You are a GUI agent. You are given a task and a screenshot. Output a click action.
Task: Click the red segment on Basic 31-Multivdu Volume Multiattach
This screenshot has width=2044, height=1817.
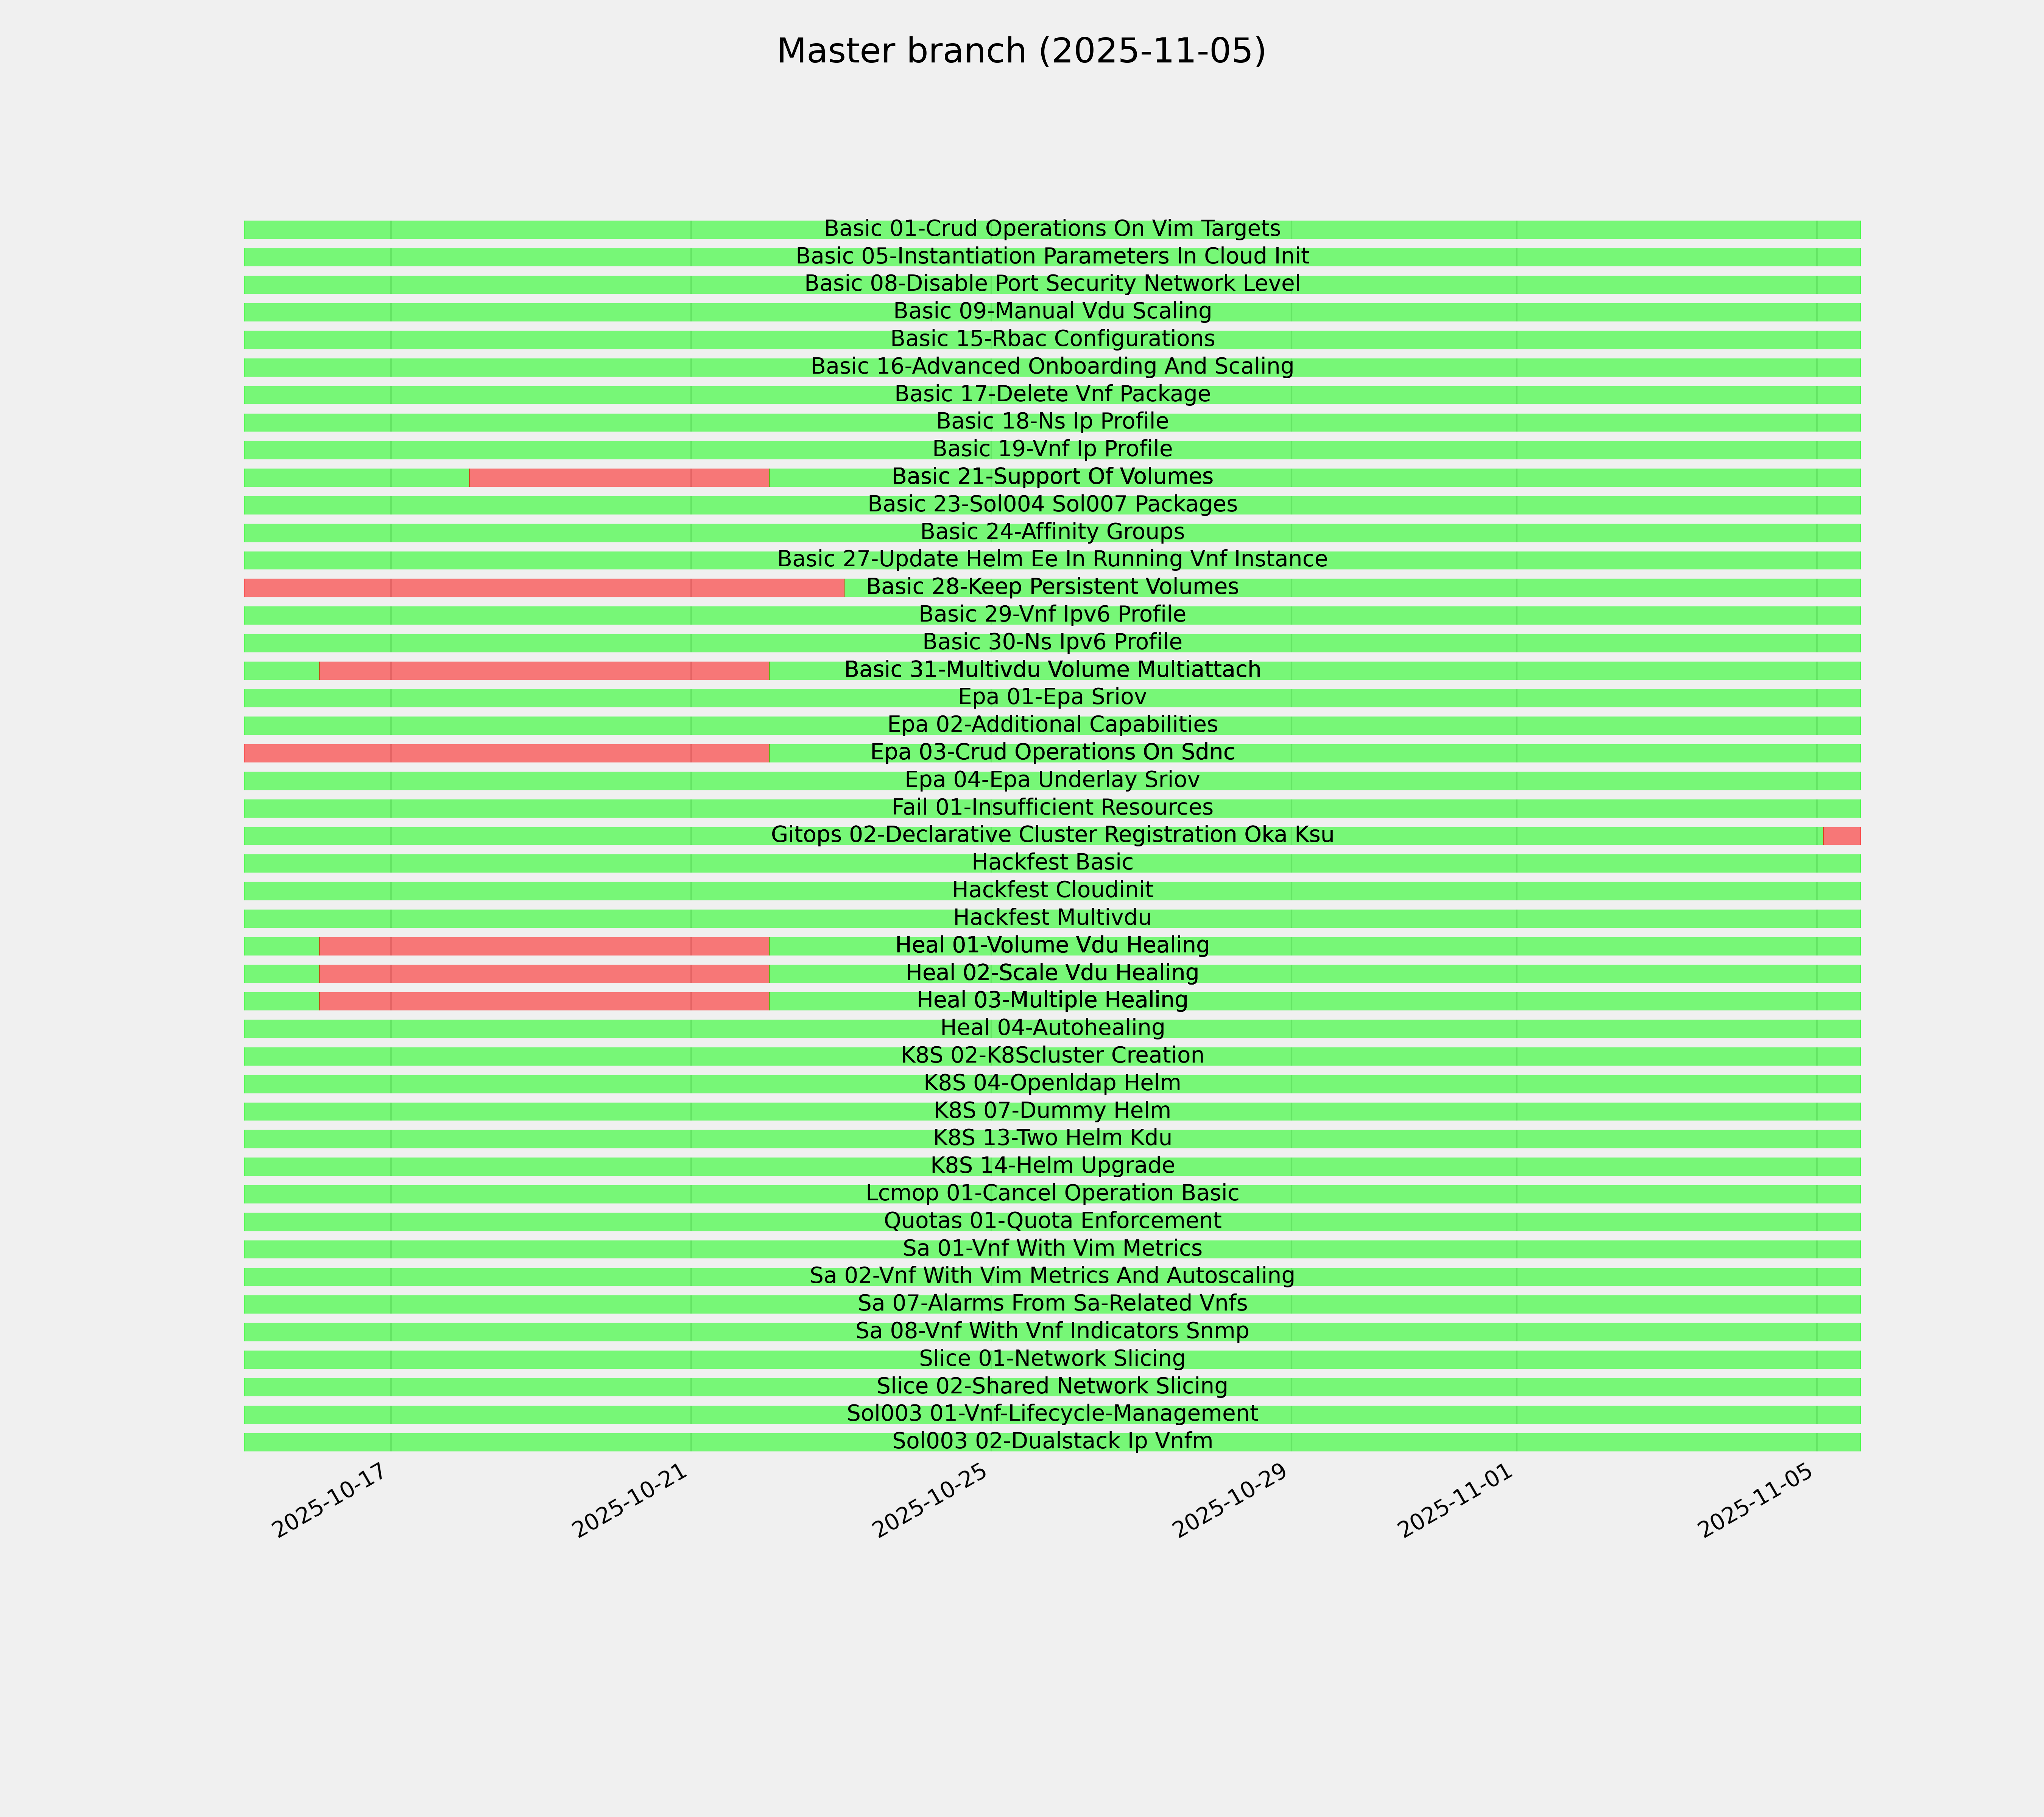[x=543, y=670]
